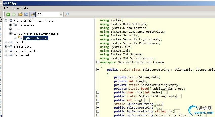This screenshot has width=215, height=117.
Task: Click the SqlSecureString class icon
Action: [x=20, y=38]
